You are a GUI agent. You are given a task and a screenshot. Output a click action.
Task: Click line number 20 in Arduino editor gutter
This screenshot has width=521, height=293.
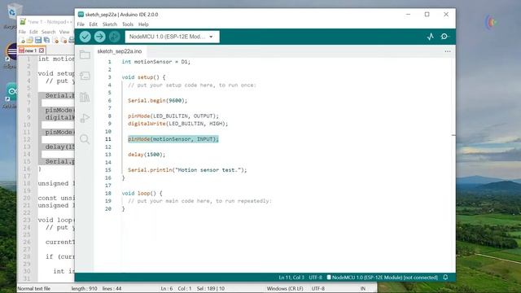point(108,208)
